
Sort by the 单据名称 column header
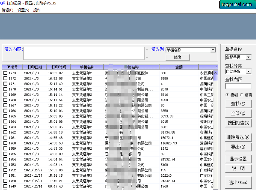[x=87, y=67]
